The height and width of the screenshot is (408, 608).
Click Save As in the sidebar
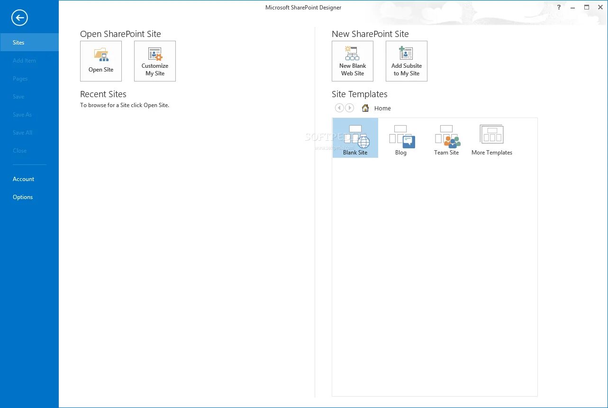(x=22, y=114)
